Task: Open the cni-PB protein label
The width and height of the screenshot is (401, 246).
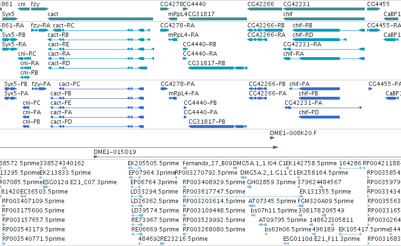Action: 31,122
